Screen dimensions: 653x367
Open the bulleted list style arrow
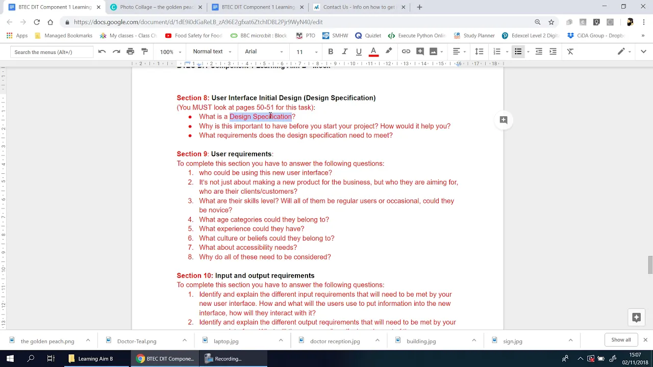[528, 52]
